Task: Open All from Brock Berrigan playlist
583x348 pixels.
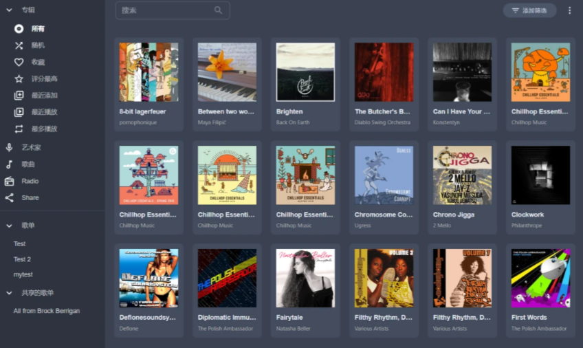Action: (47, 310)
